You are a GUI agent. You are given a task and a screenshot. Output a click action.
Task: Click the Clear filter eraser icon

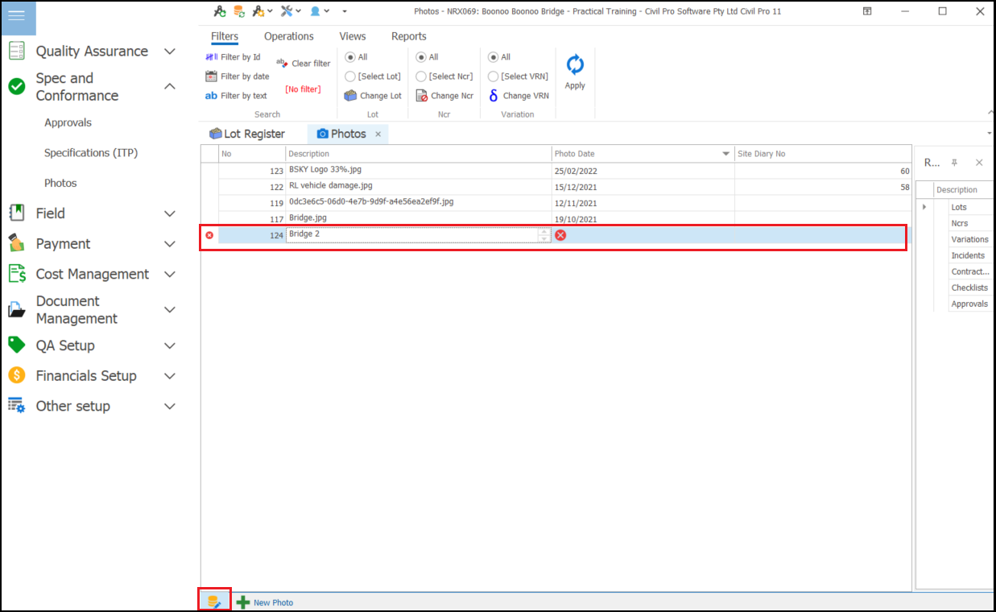tap(282, 63)
